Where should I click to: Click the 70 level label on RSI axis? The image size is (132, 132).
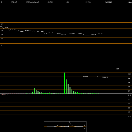click(x=2, y=30)
